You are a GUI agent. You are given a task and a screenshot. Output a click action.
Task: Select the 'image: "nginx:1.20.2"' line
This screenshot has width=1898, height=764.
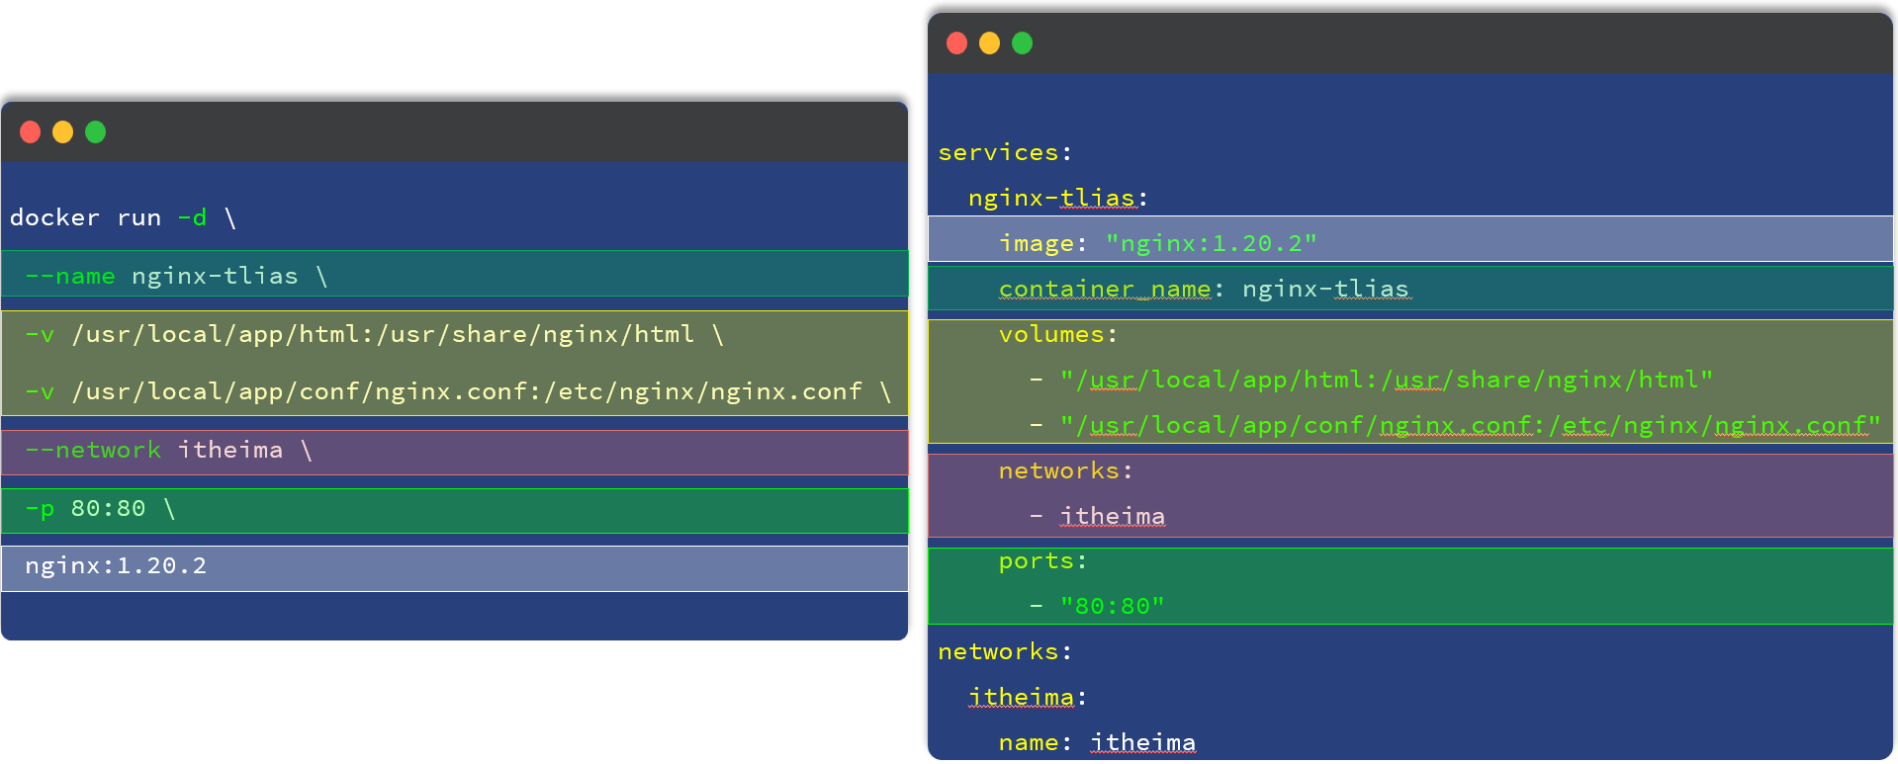1410,239
